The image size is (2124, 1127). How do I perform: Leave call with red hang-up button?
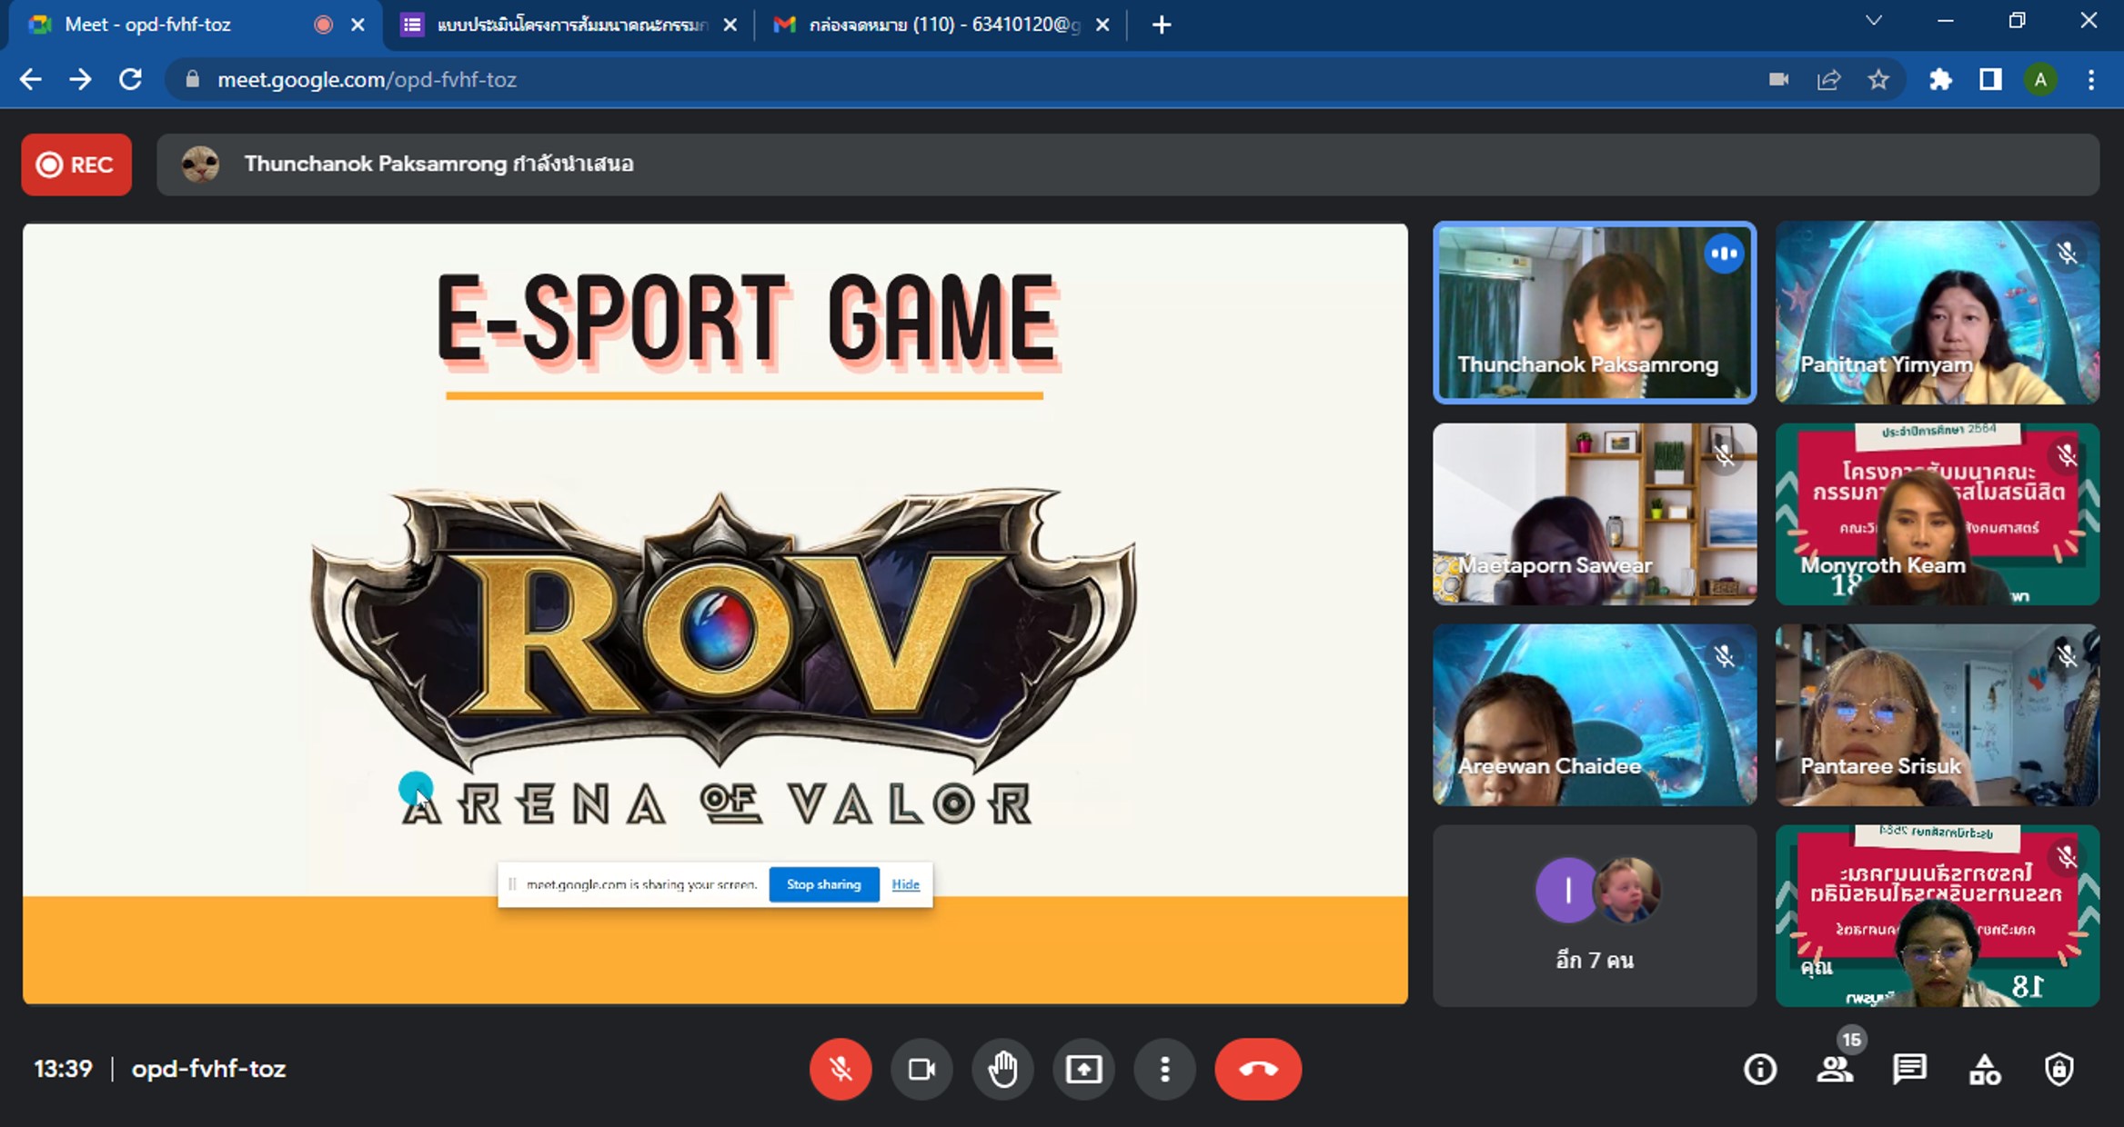tap(1257, 1069)
